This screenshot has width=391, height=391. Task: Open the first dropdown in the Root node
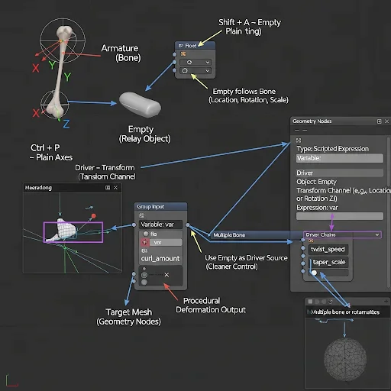point(195,63)
